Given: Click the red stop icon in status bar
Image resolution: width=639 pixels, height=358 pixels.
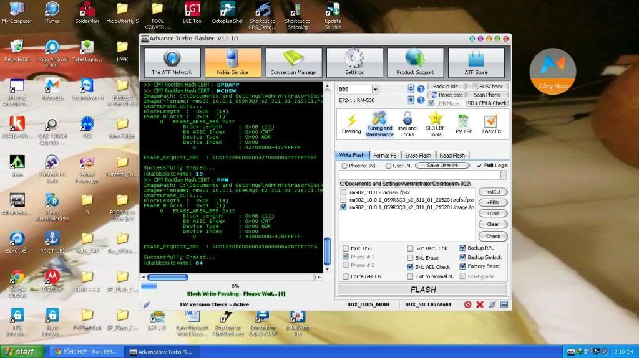Looking at the screenshot, I should click(x=467, y=304).
